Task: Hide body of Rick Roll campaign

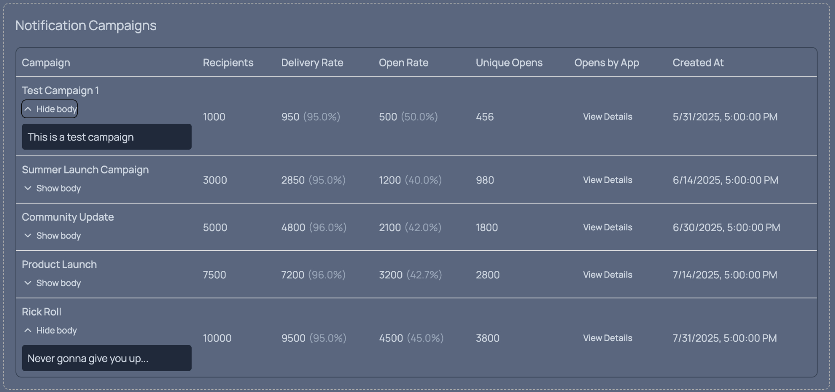Action: [x=51, y=331]
